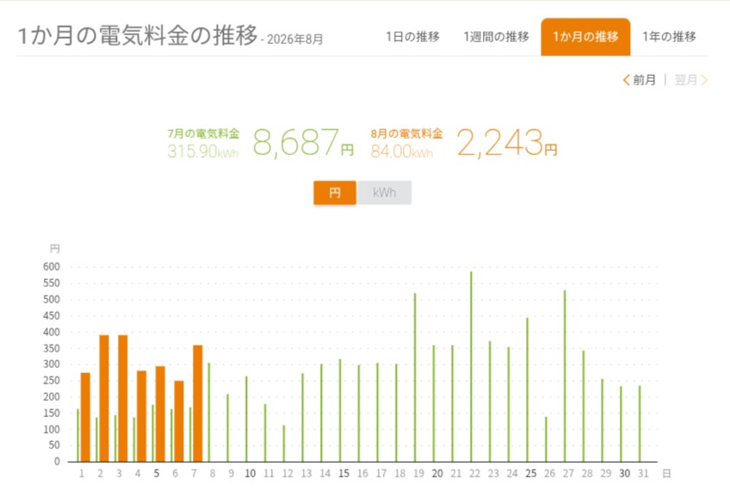Open the 1年の推移 tab

coord(670,37)
